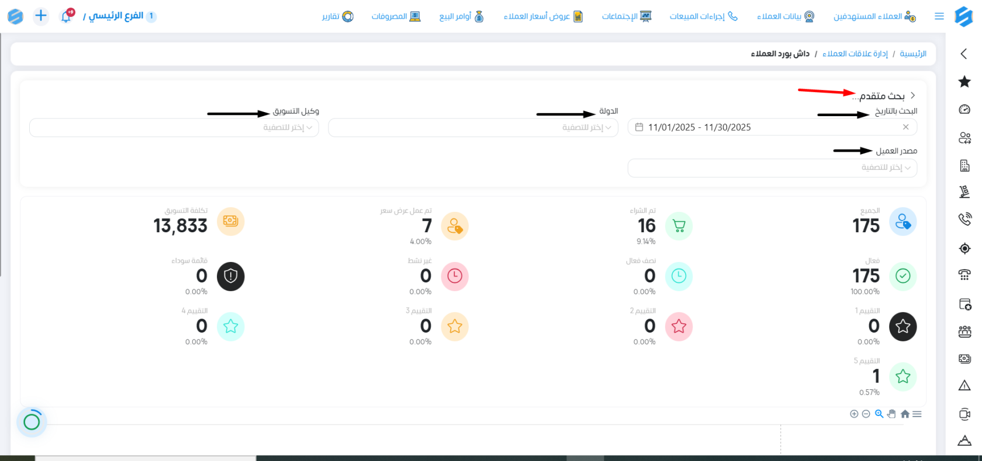The height and width of the screenshot is (461, 982).
Task: Click the phone calls sidebar icon
Action: [x=964, y=219]
